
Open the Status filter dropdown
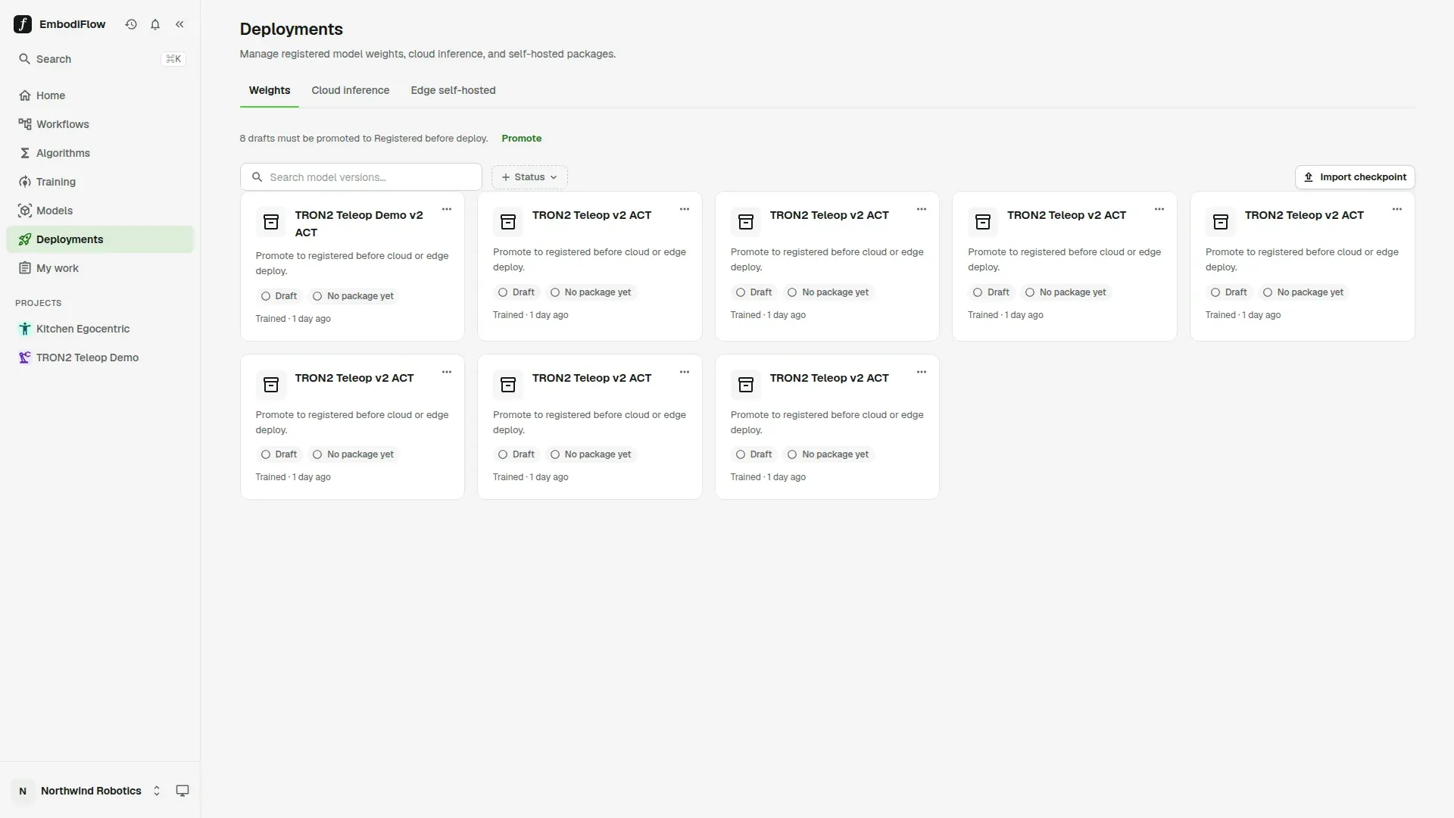(x=529, y=177)
